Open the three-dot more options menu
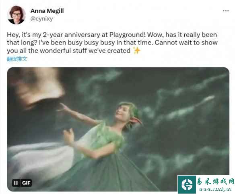Screen dimensions: 235x194 tap(226, 11)
